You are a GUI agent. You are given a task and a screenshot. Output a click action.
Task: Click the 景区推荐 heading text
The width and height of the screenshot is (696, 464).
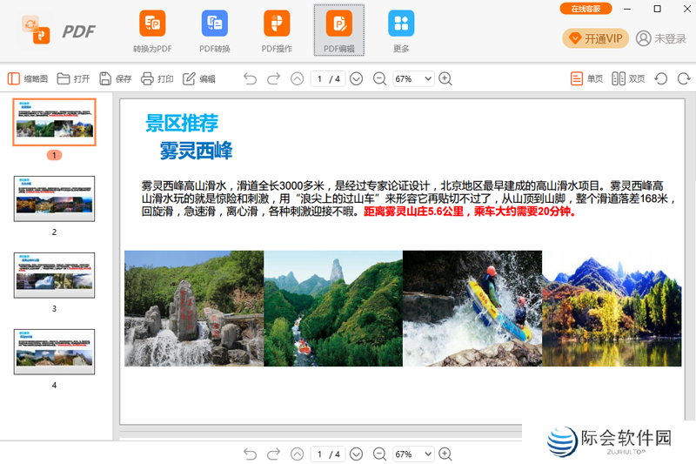[x=182, y=123]
